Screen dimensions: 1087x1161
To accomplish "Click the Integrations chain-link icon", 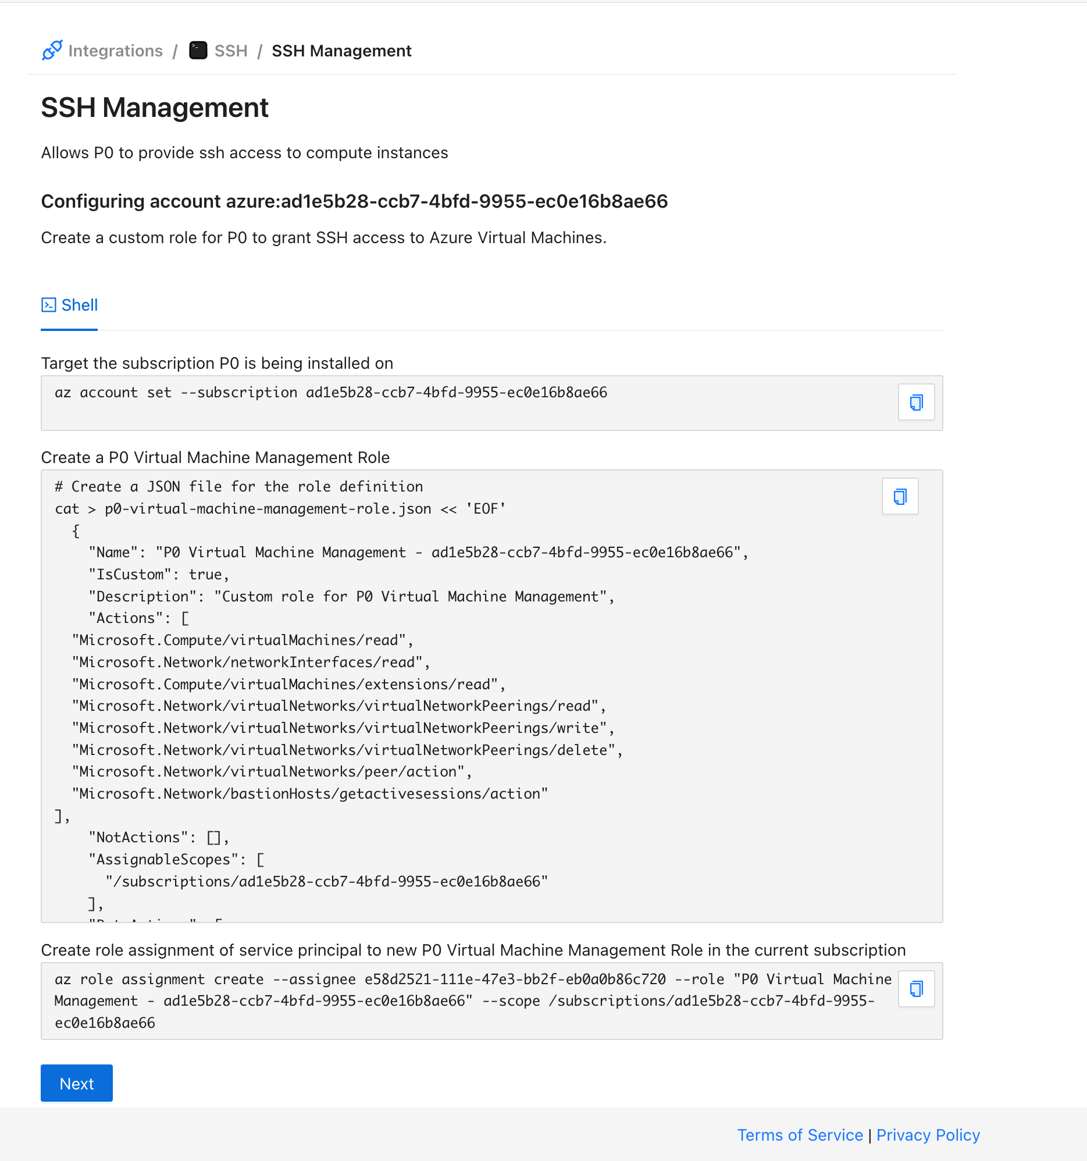I will [52, 51].
